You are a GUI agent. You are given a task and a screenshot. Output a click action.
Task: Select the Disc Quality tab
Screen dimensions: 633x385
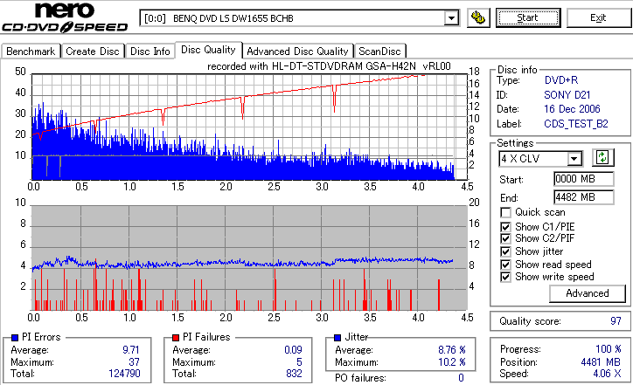click(208, 50)
